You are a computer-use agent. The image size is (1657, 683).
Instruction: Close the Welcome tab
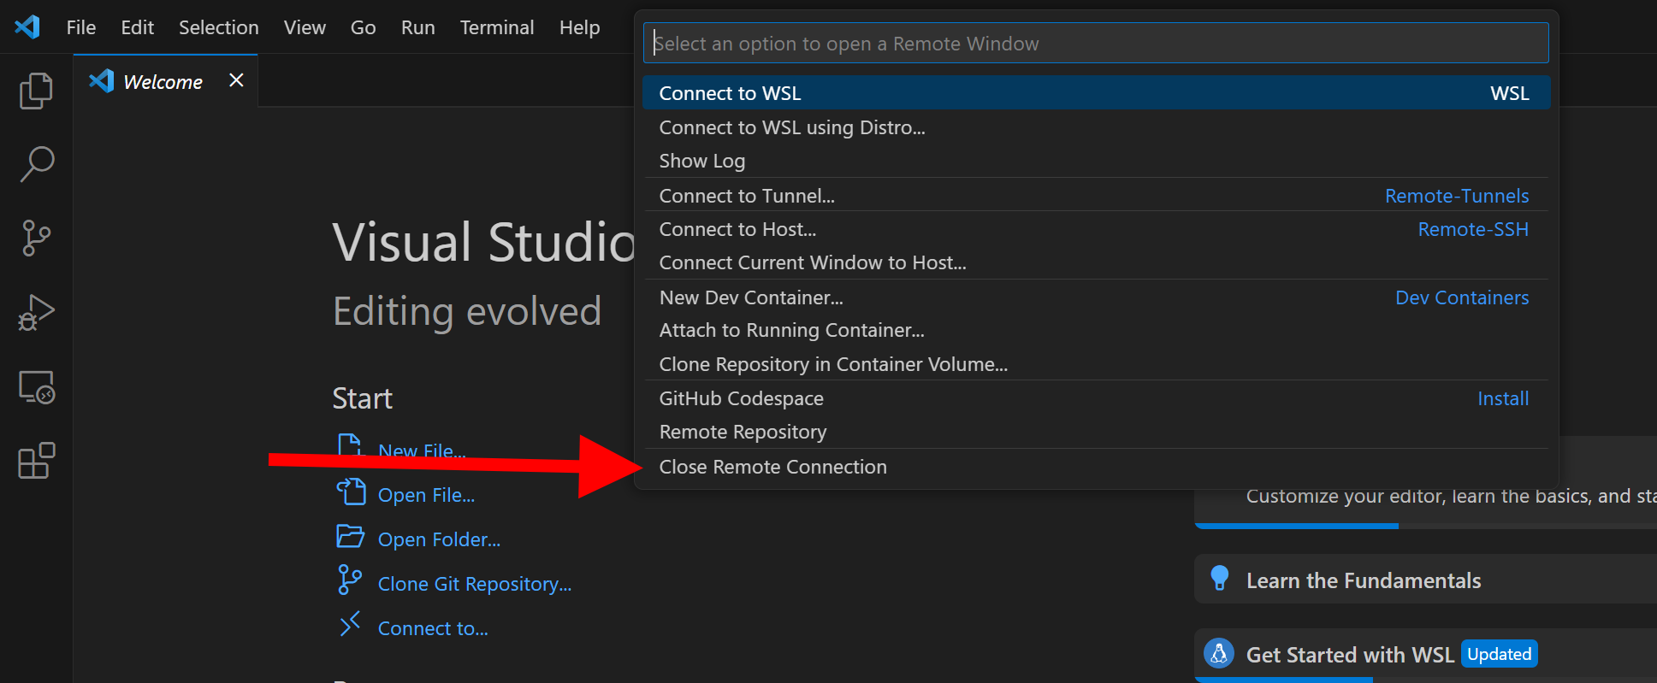(x=237, y=80)
